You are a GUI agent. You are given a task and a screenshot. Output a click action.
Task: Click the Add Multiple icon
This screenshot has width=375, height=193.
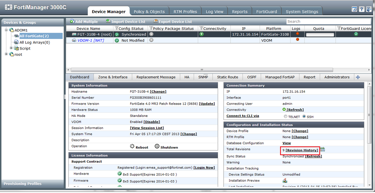[72, 21]
